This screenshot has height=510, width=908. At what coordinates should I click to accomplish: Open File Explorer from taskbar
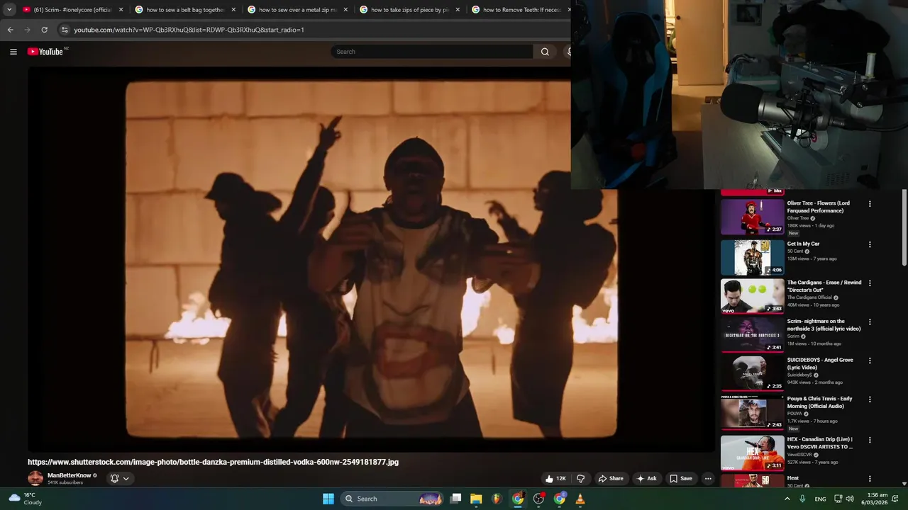pyautogui.click(x=476, y=499)
